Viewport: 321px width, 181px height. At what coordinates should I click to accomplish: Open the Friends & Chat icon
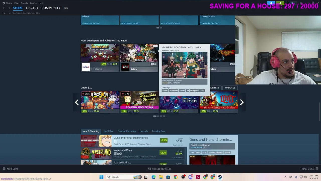(x=317, y=169)
